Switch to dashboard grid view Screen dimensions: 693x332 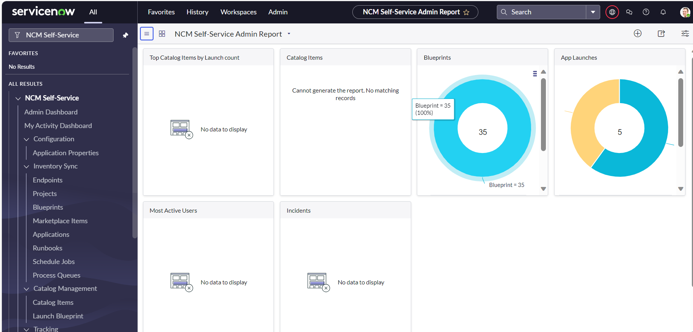[162, 34]
